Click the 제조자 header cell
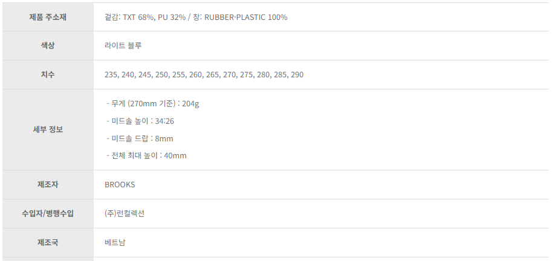552x261 pixels. point(48,185)
